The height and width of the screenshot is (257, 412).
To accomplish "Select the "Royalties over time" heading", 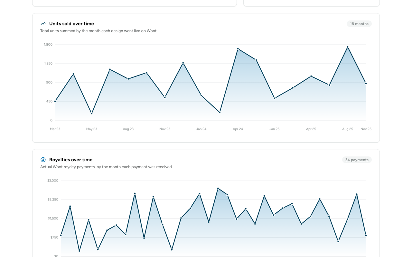I will coord(71,160).
